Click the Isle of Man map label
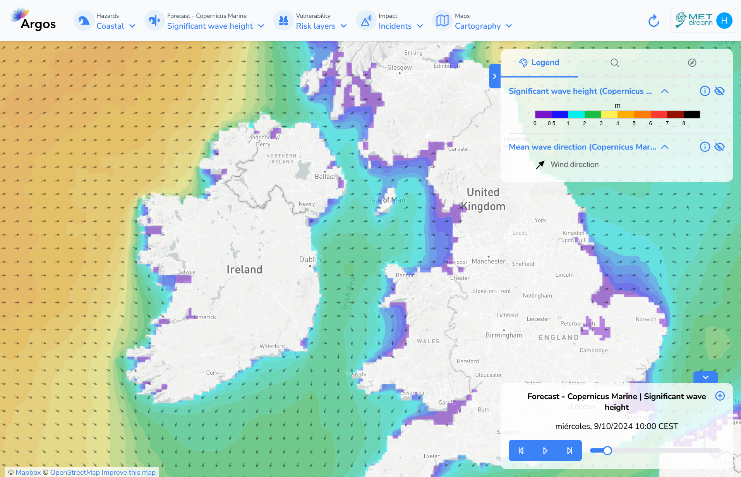Viewport: 741px width, 477px height. click(x=387, y=200)
